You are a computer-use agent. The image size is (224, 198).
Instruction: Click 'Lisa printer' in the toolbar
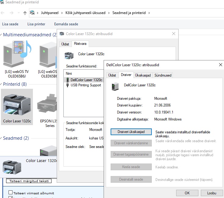pos(36,24)
